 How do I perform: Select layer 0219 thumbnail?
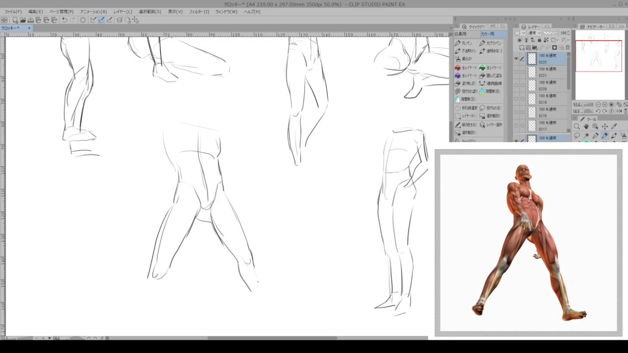point(532,99)
